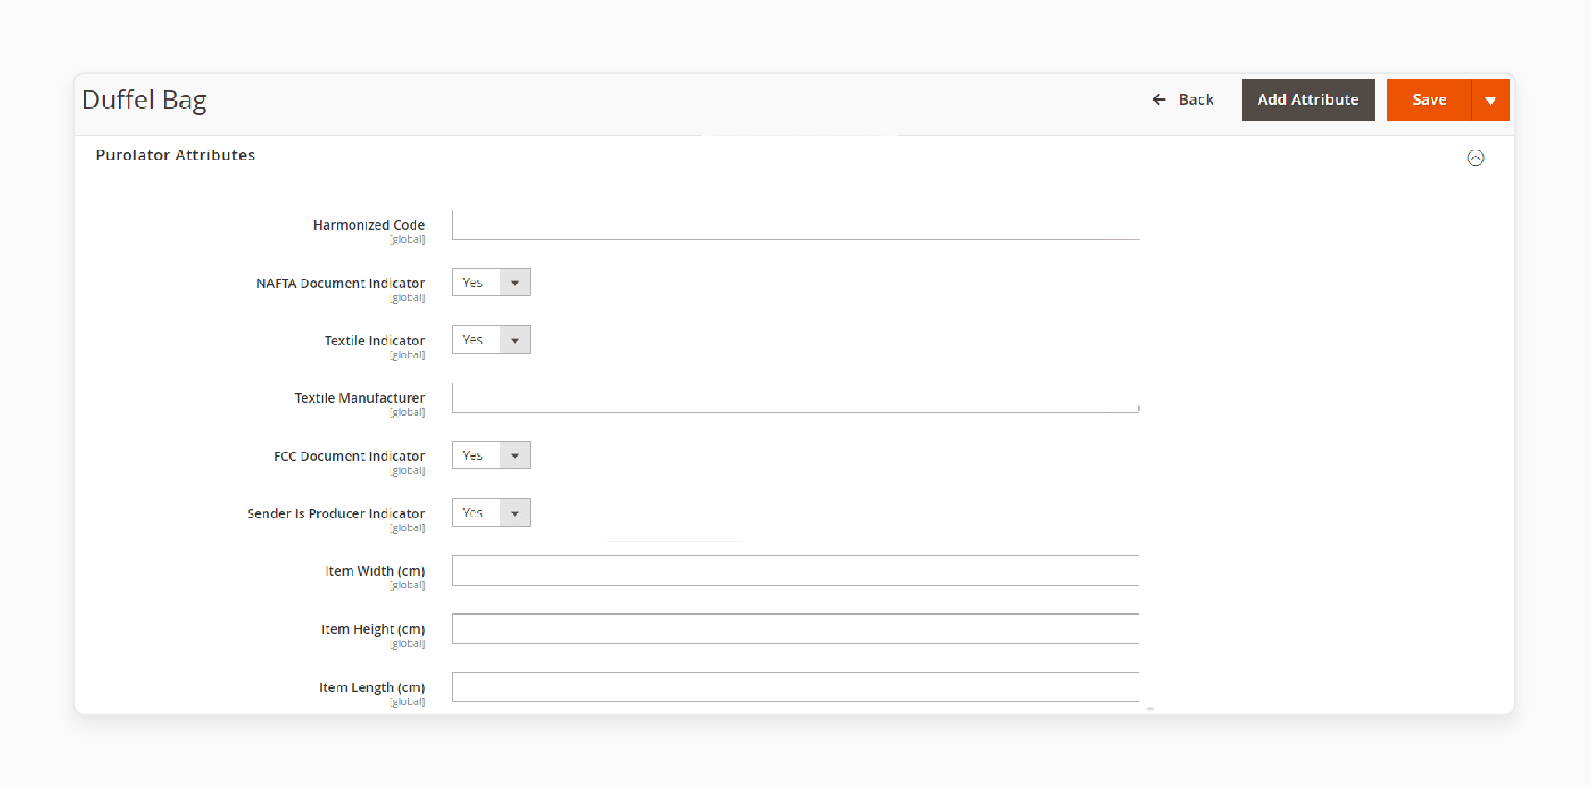Click the Item Width (cm) field
Viewport: 1591px width, 788px height.
click(796, 570)
